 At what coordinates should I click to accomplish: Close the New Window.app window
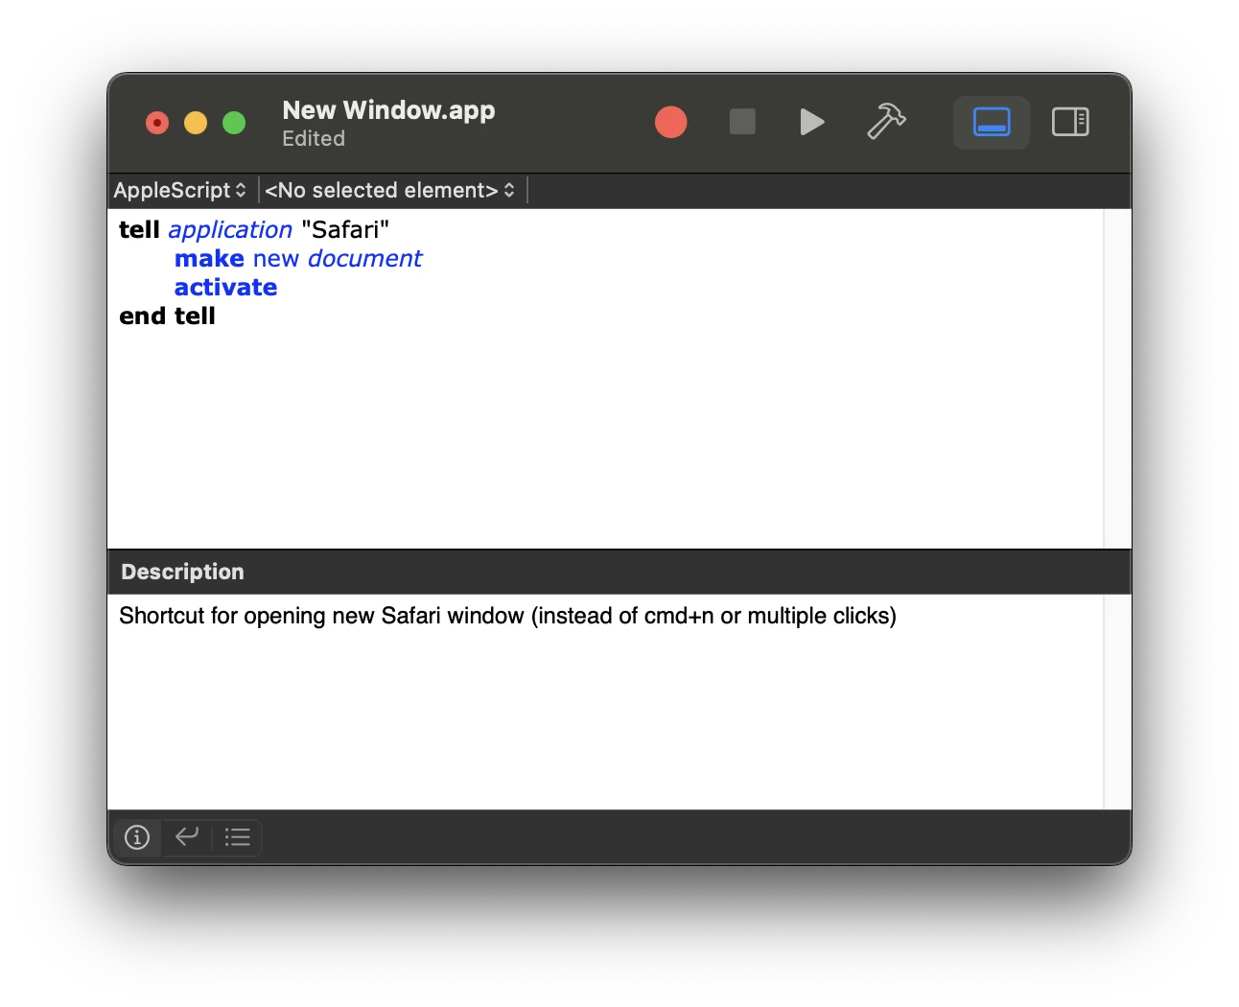pos(157,123)
